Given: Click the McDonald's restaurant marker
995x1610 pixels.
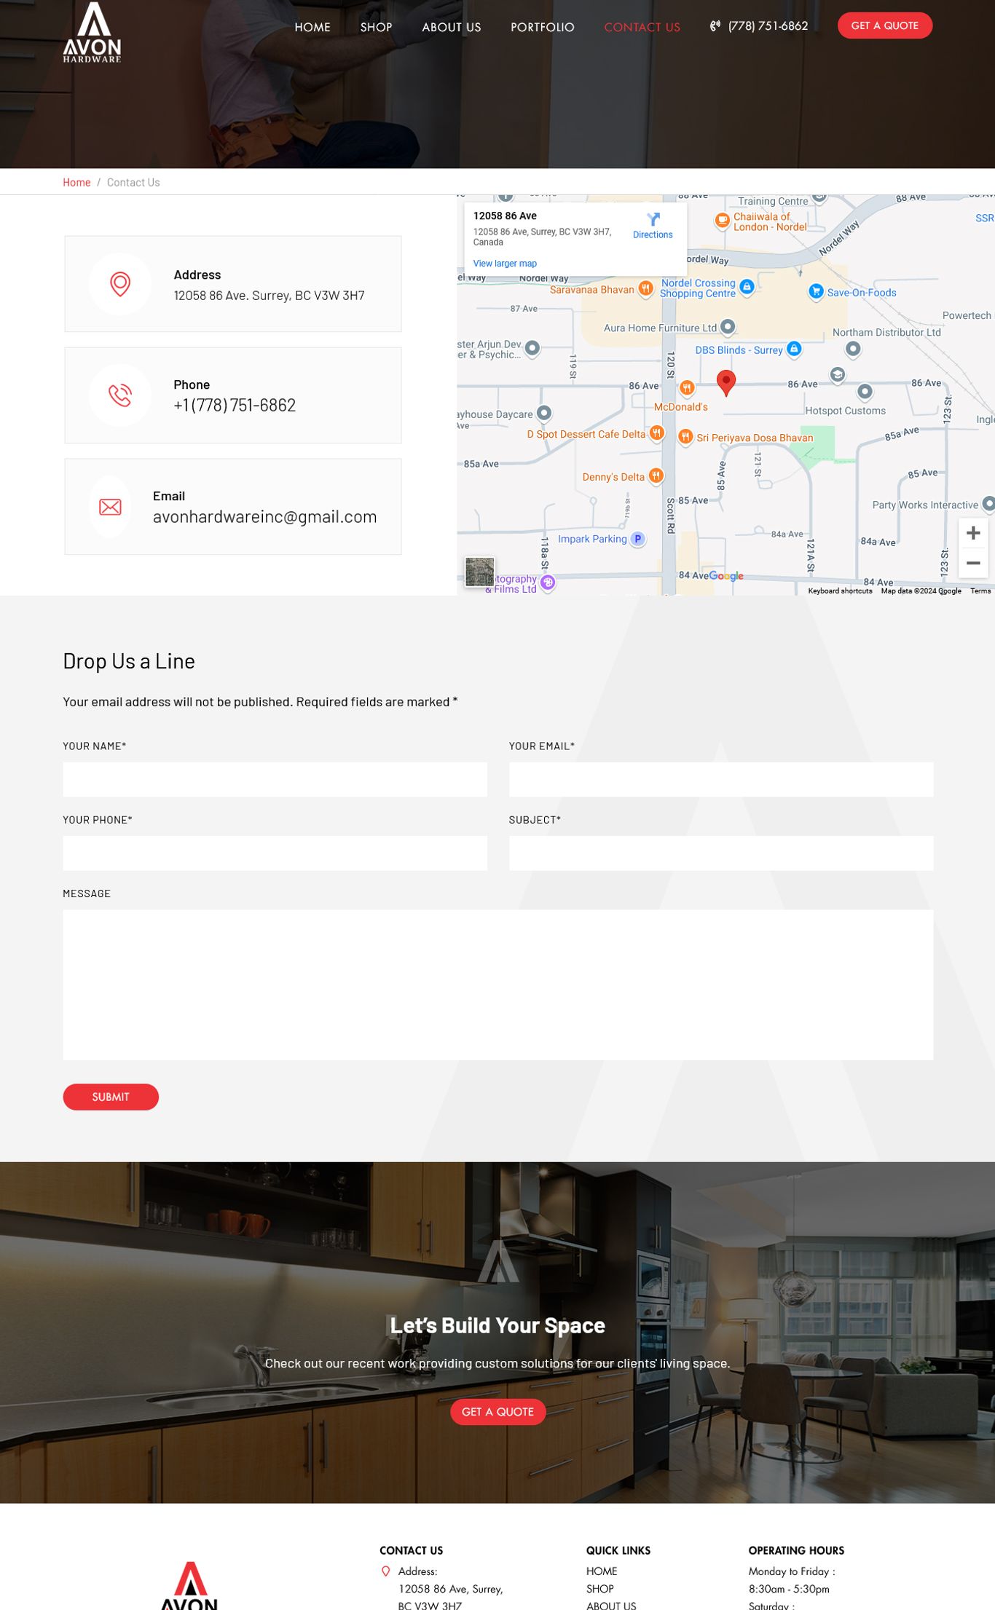Looking at the screenshot, I should click(x=687, y=388).
